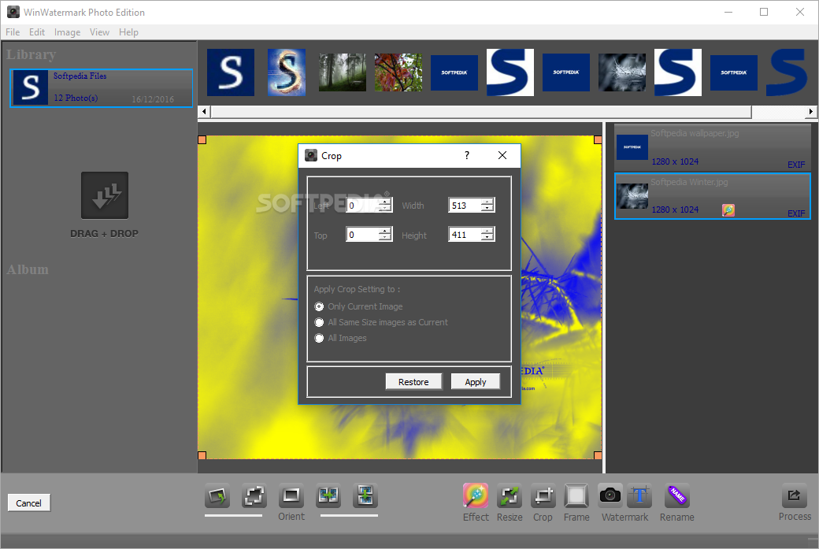
Task: Select Softpedia wallpaper.jpg in the file list
Action: (713, 148)
